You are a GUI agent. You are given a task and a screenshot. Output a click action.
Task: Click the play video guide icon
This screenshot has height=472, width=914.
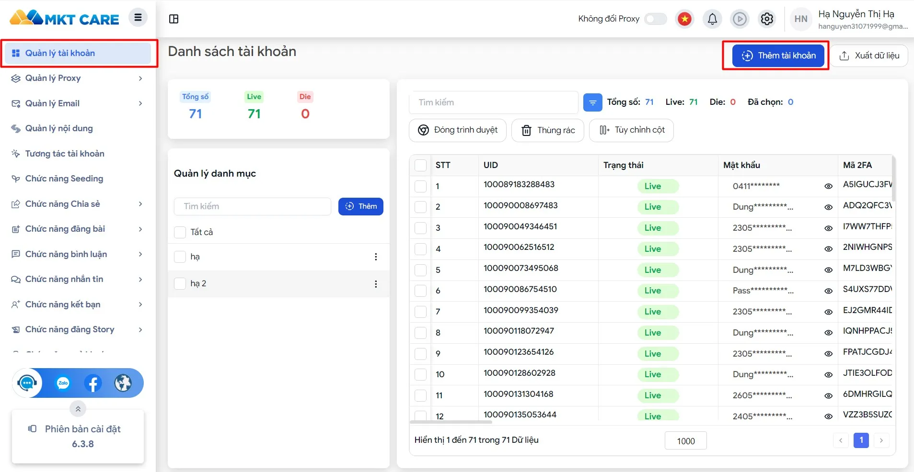[740, 19]
